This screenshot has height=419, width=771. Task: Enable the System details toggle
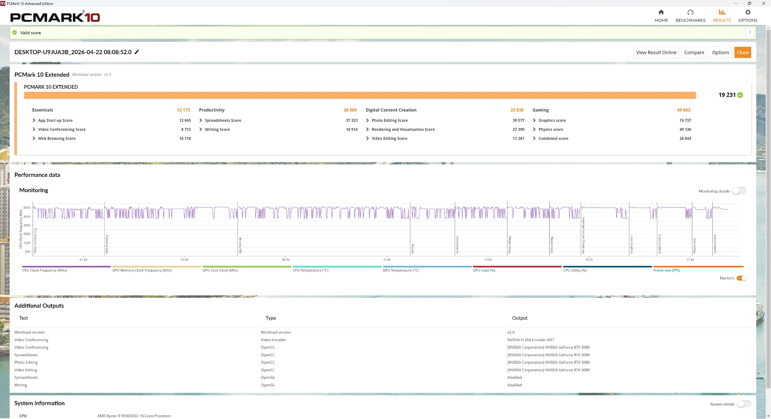coord(744,404)
